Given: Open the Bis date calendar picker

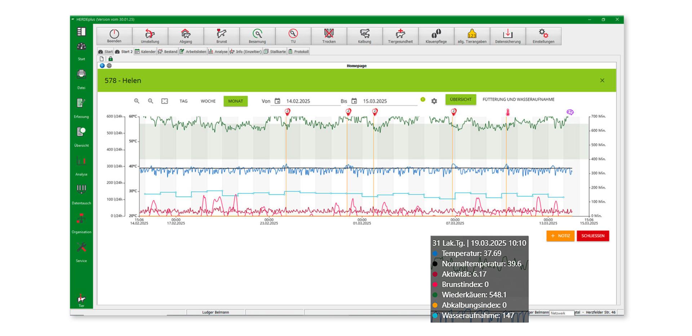Looking at the screenshot, I should pyautogui.click(x=354, y=101).
